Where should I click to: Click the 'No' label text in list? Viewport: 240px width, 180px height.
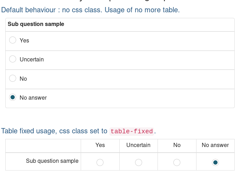coord(23,79)
